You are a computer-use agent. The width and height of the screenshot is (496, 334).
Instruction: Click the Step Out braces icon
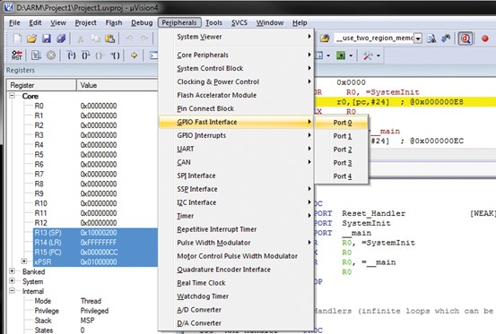click(x=100, y=56)
